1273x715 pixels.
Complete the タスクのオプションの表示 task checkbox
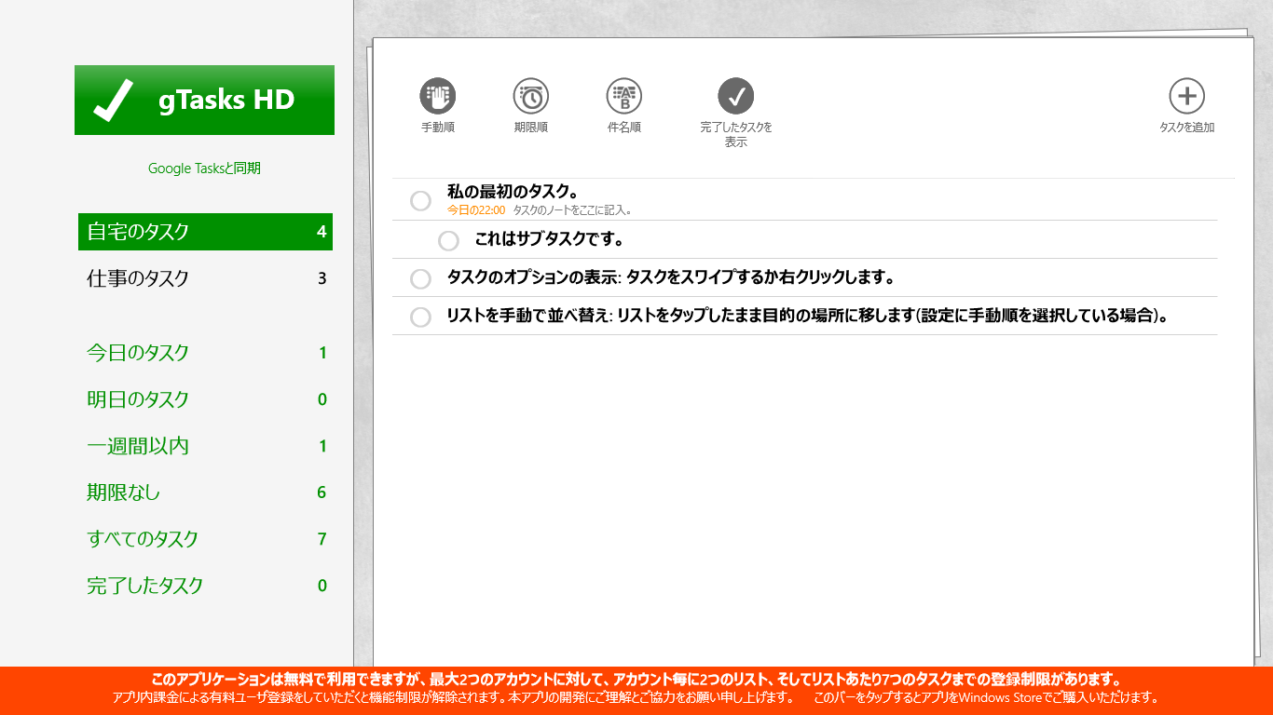420,279
